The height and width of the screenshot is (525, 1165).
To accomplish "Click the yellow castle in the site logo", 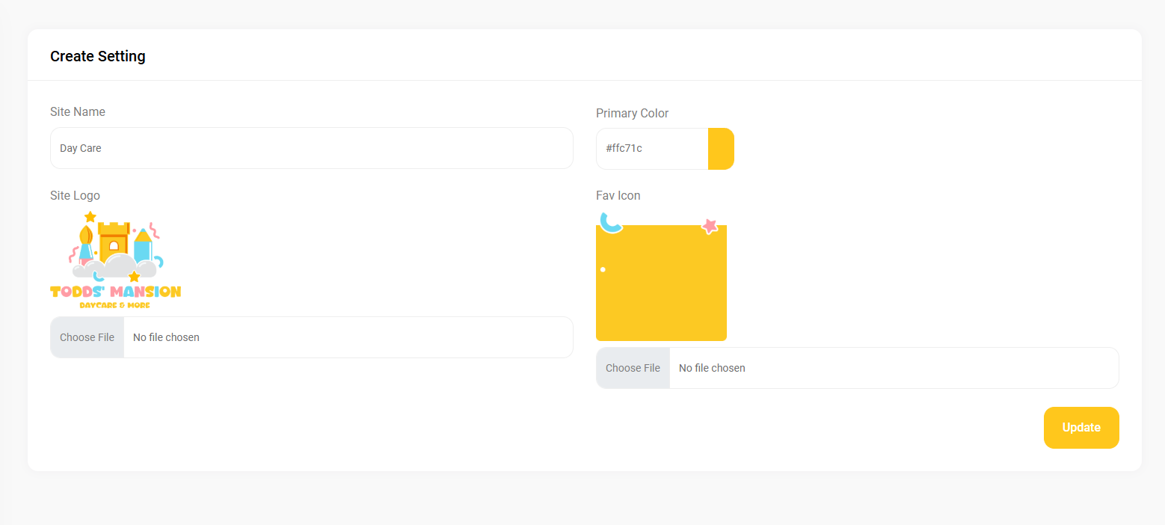I will click(x=114, y=238).
